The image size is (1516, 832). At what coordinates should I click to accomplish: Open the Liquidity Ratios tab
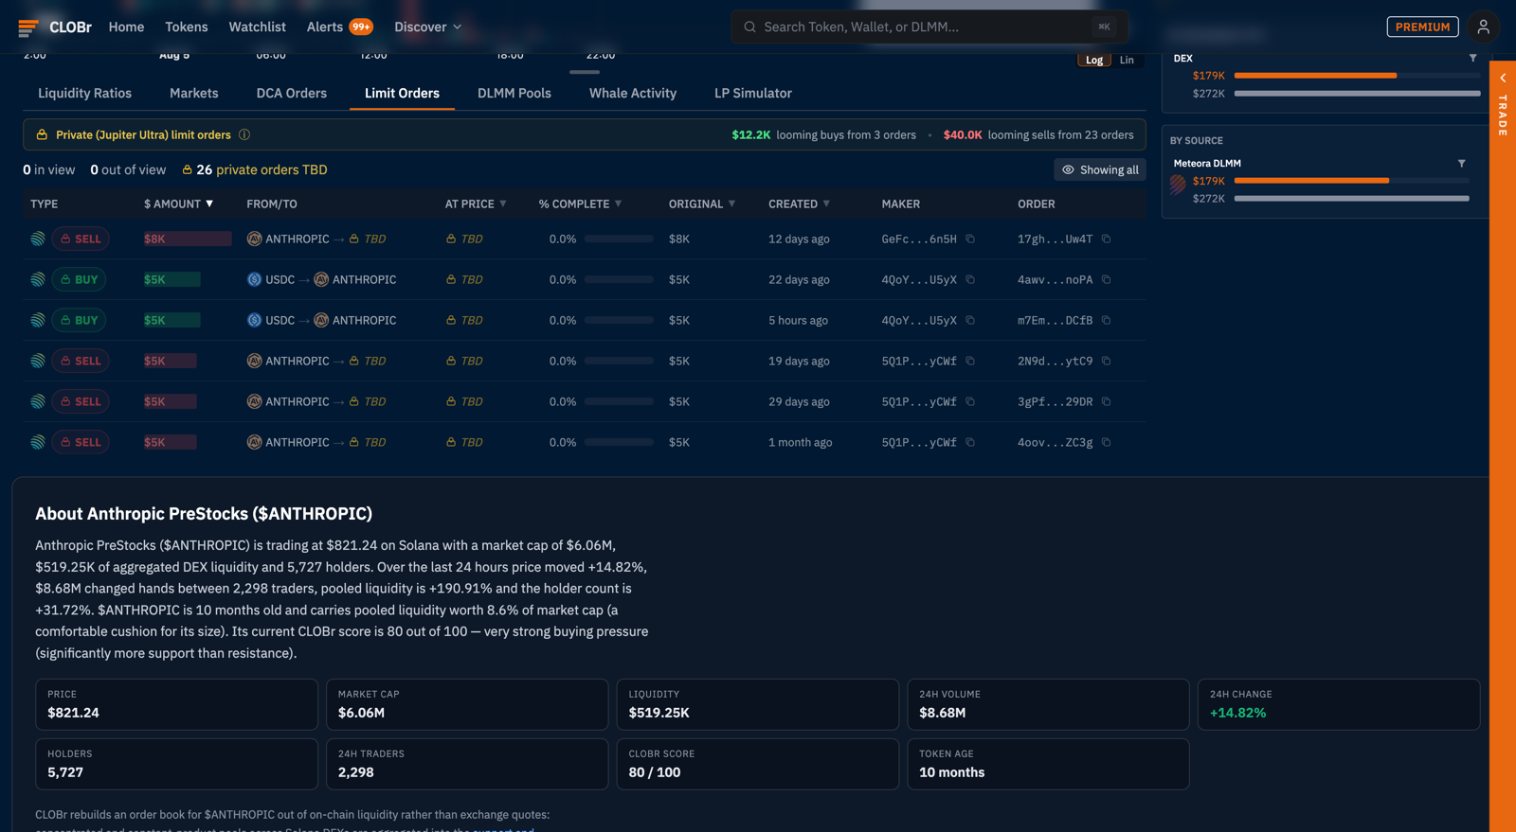(84, 93)
